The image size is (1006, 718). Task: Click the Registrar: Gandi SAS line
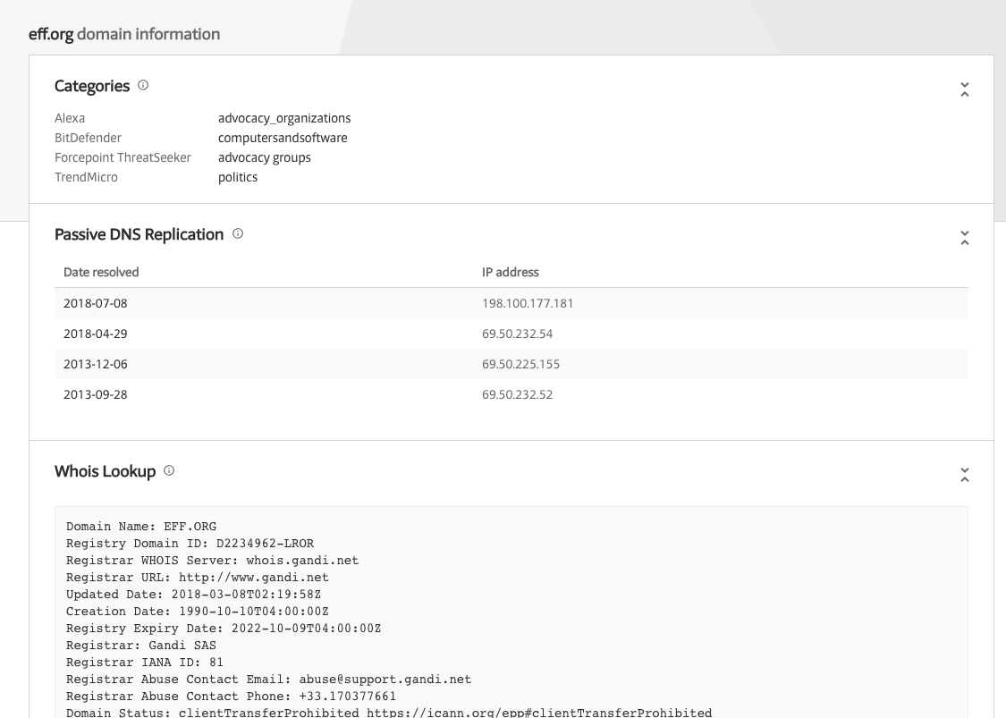[x=141, y=646]
